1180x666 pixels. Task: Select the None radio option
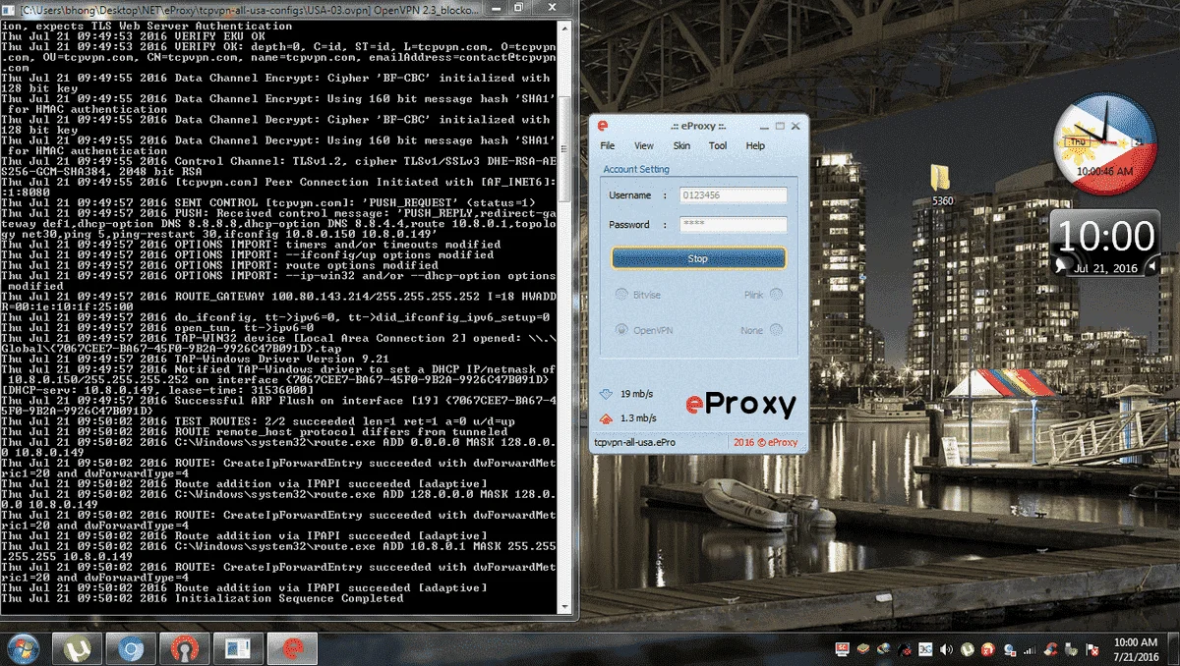(762, 331)
